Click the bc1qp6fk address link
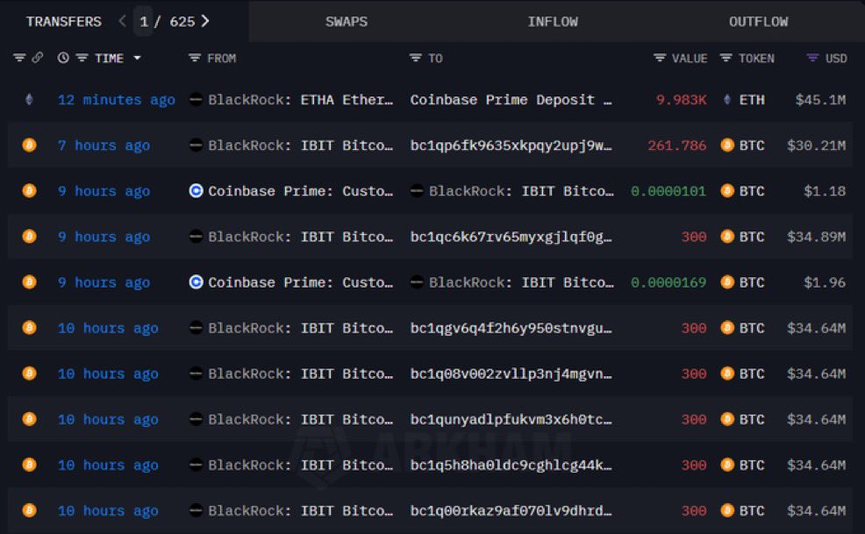 click(512, 146)
